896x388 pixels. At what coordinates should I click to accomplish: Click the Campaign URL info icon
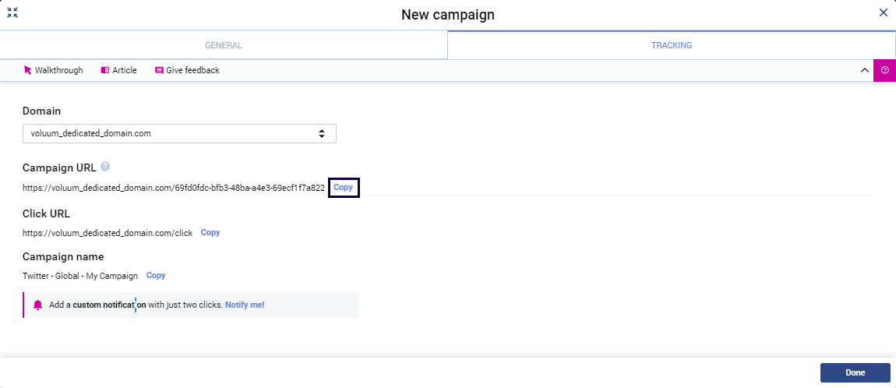coord(105,166)
